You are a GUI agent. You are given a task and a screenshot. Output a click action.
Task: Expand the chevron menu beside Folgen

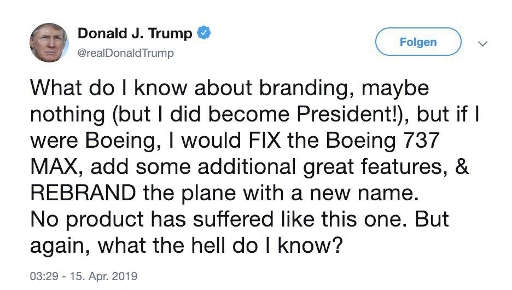(482, 43)
